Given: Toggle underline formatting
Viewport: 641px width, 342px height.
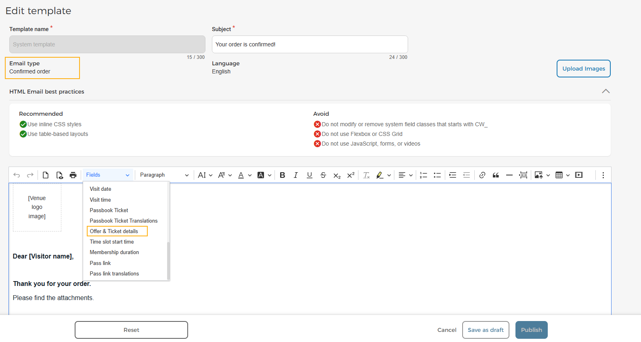Looking at the screenshot, I should (x=310, y=175).
